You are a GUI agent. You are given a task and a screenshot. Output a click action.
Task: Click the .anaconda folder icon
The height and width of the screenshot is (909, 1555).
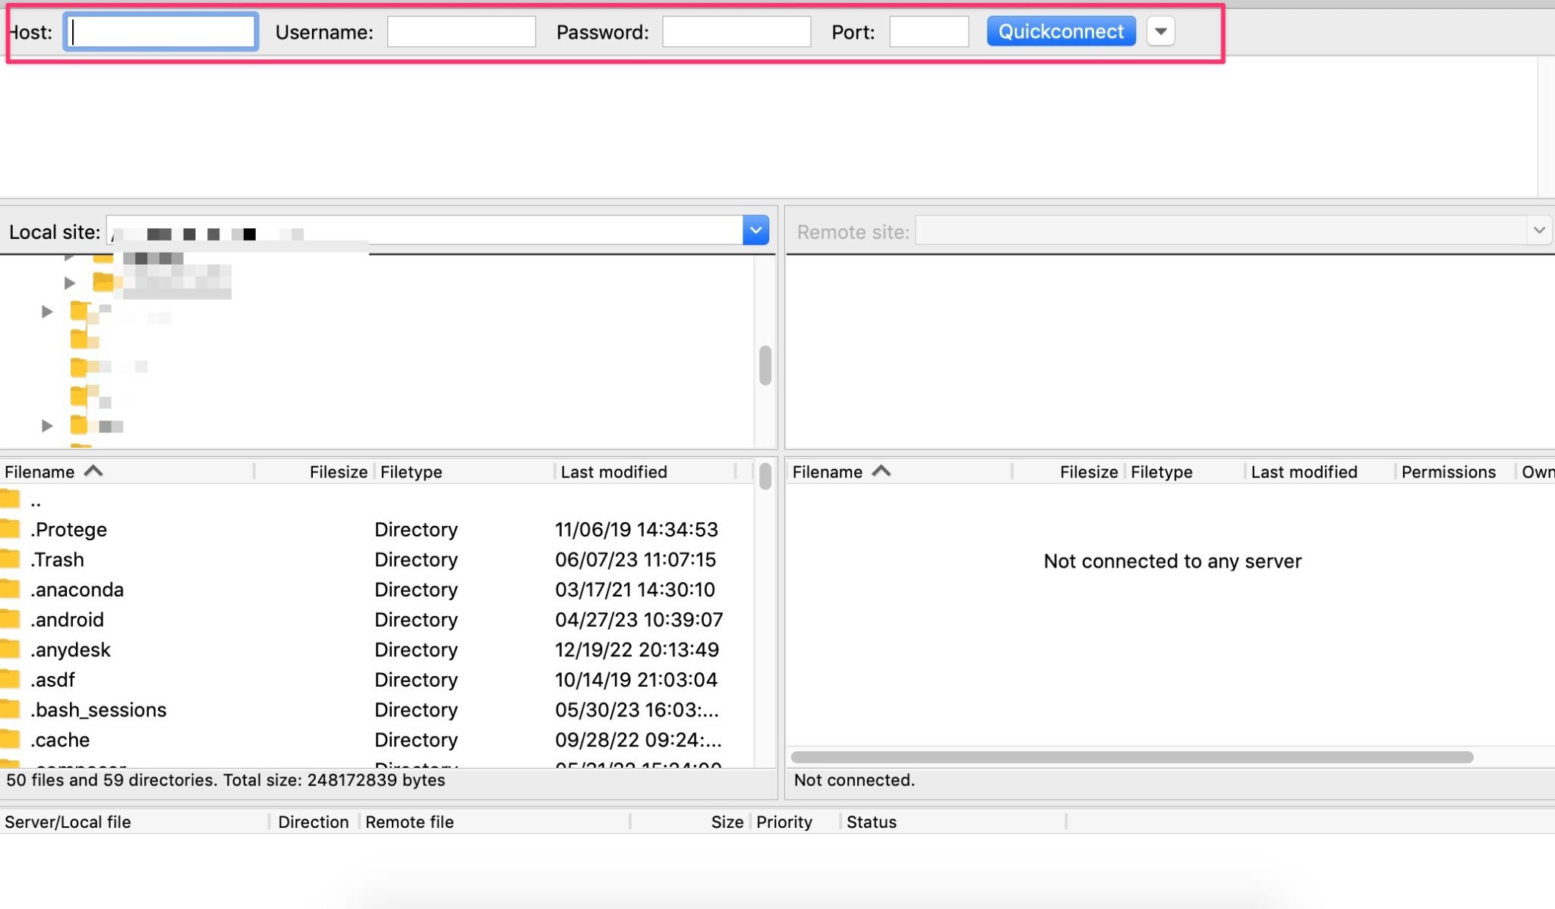click(x=10, y=589)
